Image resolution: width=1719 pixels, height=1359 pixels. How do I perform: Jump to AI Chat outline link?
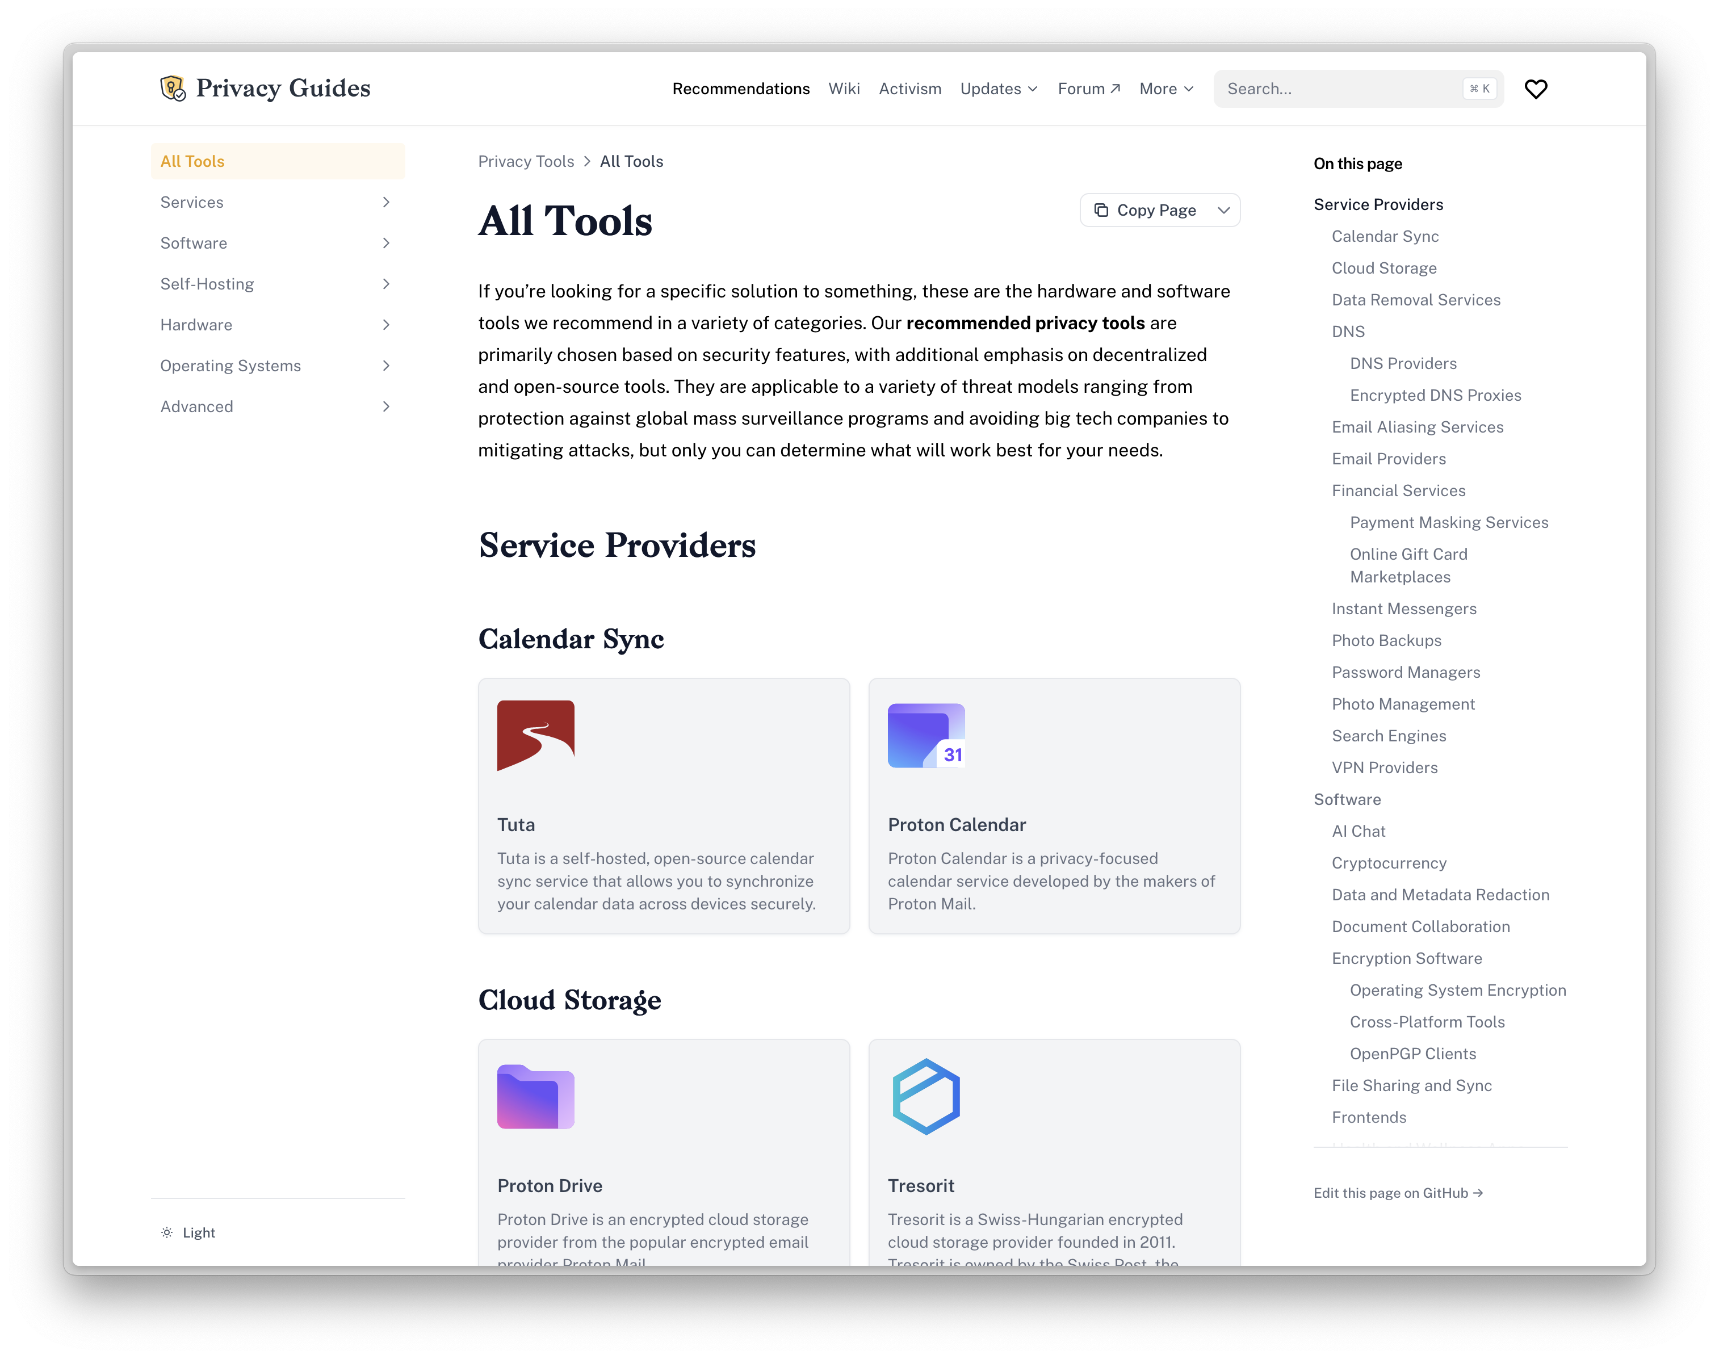(1359, 832)
